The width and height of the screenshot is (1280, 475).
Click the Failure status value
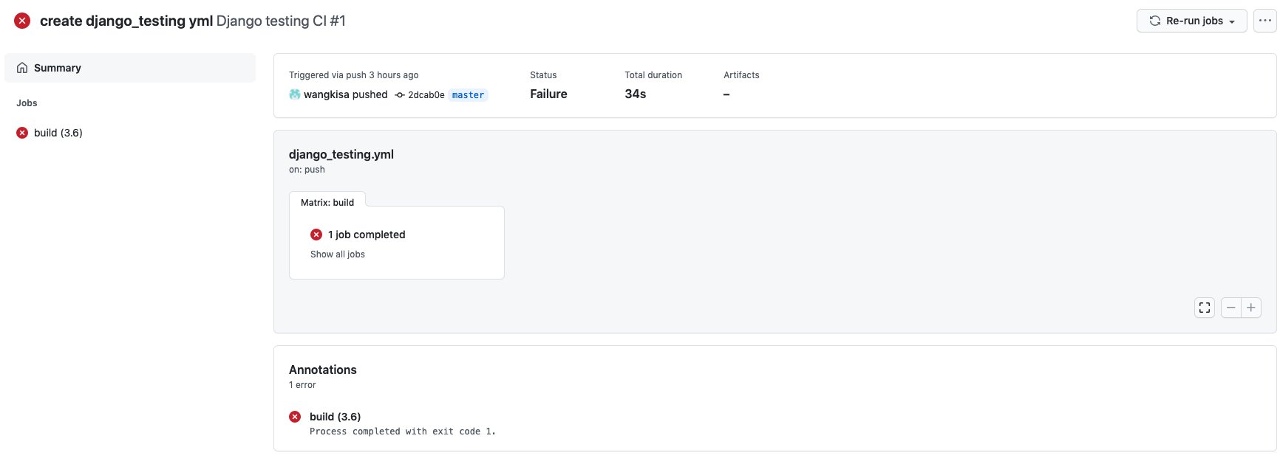click(548, 94)
